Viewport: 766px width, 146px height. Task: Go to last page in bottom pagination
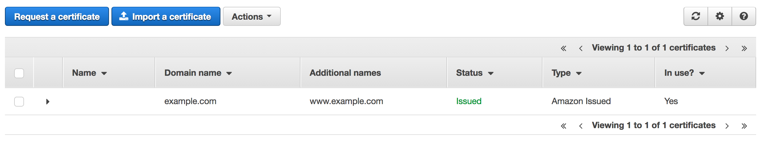744,126
